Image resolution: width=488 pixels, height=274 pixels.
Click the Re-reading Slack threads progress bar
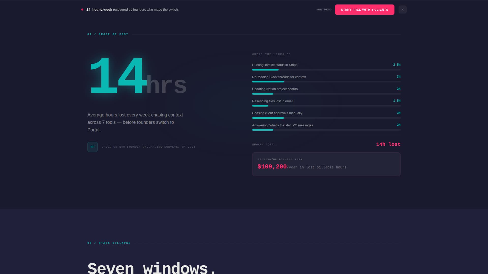(326, 82)
